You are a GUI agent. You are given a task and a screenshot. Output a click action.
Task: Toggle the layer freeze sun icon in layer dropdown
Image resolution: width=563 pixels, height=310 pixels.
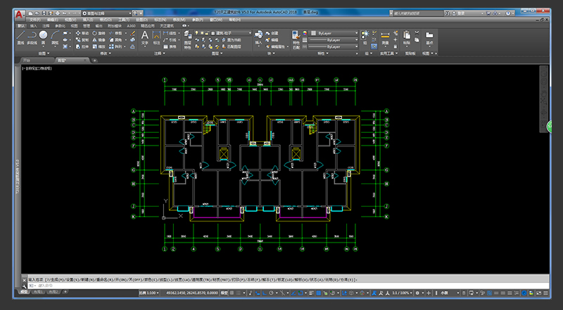pos(202,33)
